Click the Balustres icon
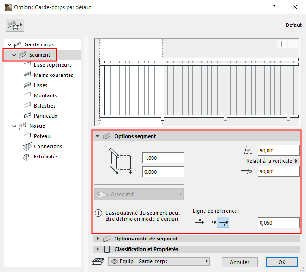Screen dimensions: 306x272 (27, 106)
